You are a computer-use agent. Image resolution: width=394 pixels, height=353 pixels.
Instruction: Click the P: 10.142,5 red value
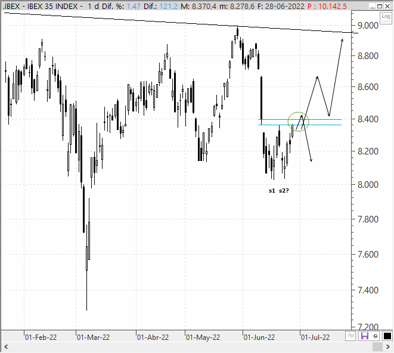(327, 6)
